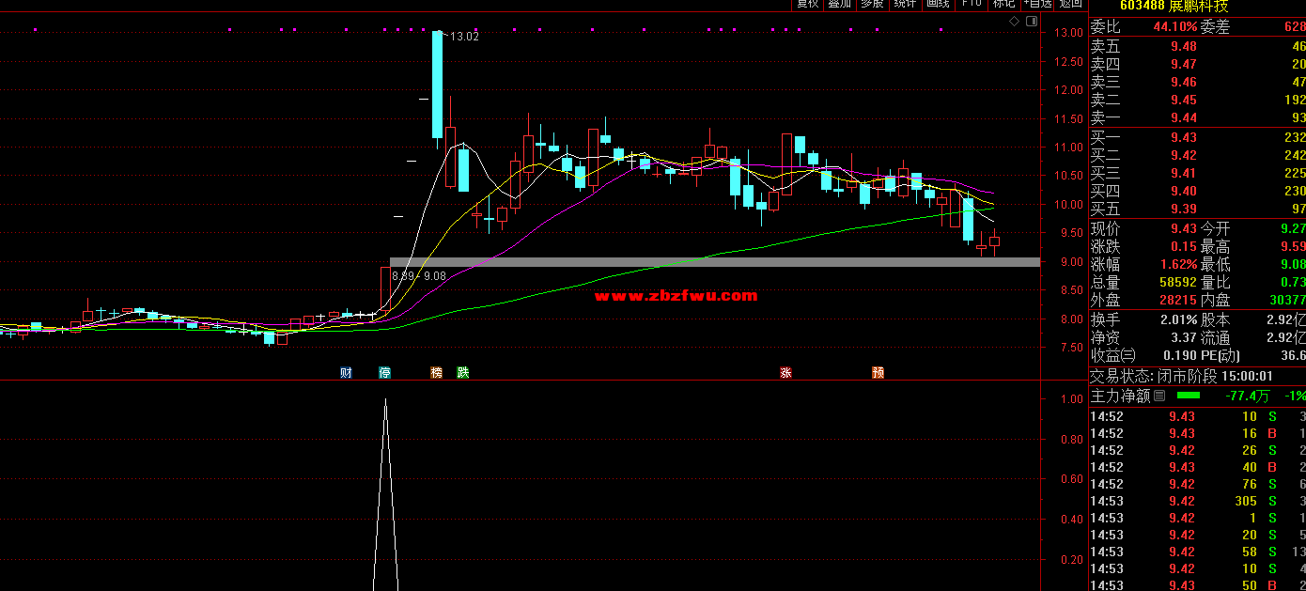Viewport: 1306px width, 591px height.
Task: Select the 卖五 price 9.48
Action: tap(1184, 47)
